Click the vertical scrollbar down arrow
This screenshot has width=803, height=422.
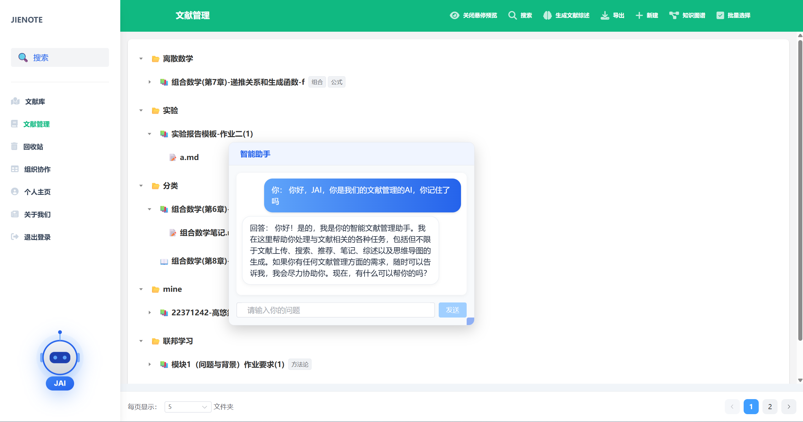(800, 380)
